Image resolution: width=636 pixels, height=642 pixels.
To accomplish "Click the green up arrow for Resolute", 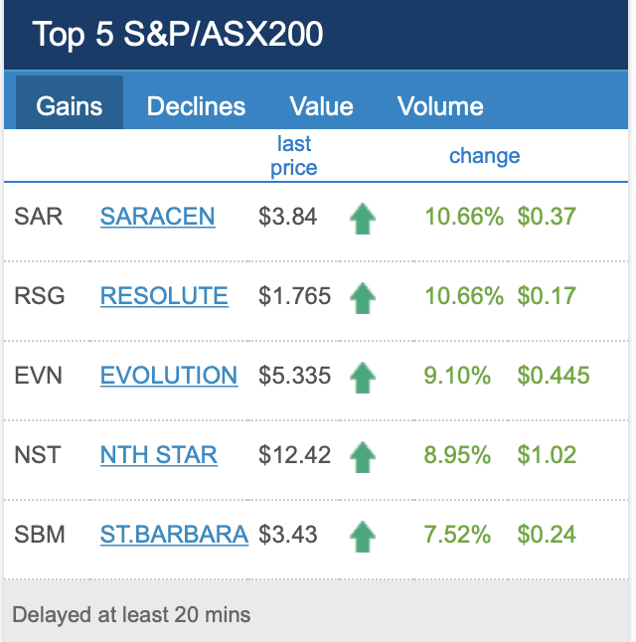I will (363, 297).
